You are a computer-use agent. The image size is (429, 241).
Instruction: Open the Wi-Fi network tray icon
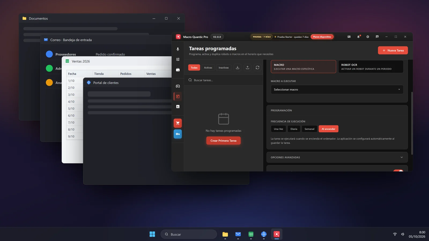395,234
